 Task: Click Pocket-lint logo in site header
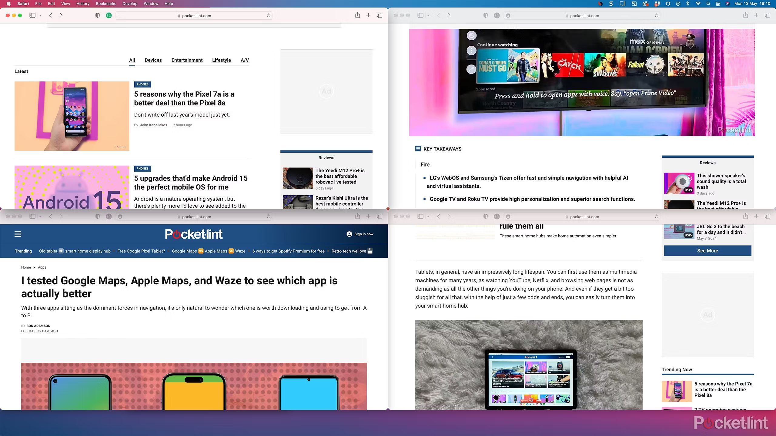[x=194, y=234]
